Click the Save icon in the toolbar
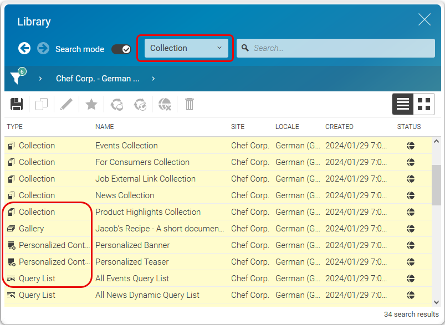 pos(16,104)
